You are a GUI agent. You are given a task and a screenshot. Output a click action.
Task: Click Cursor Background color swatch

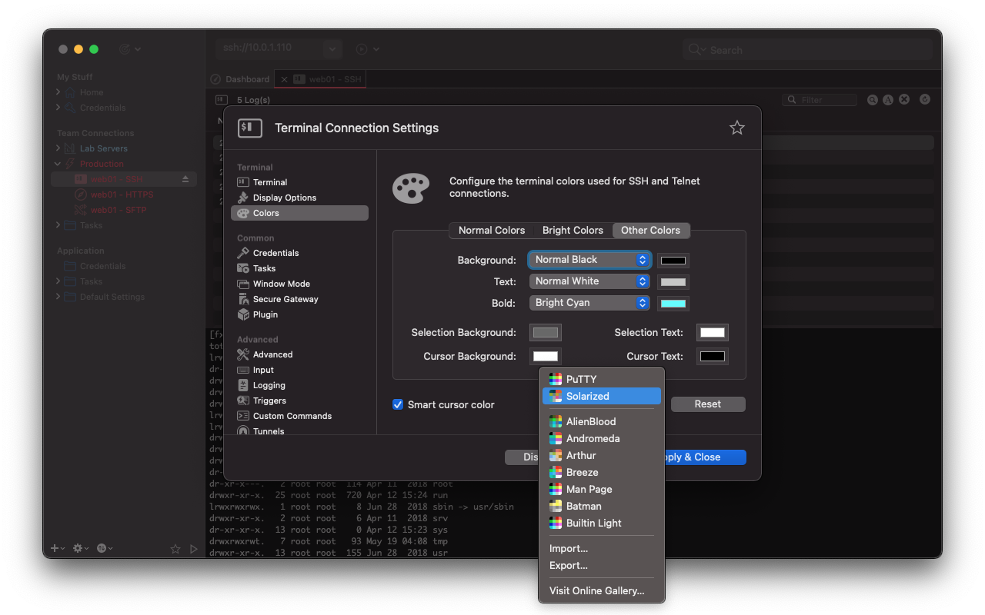546,356
